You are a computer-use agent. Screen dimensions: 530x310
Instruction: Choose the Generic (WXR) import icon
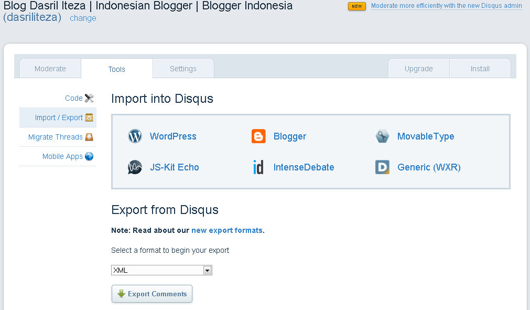click(x=382, y=167)
